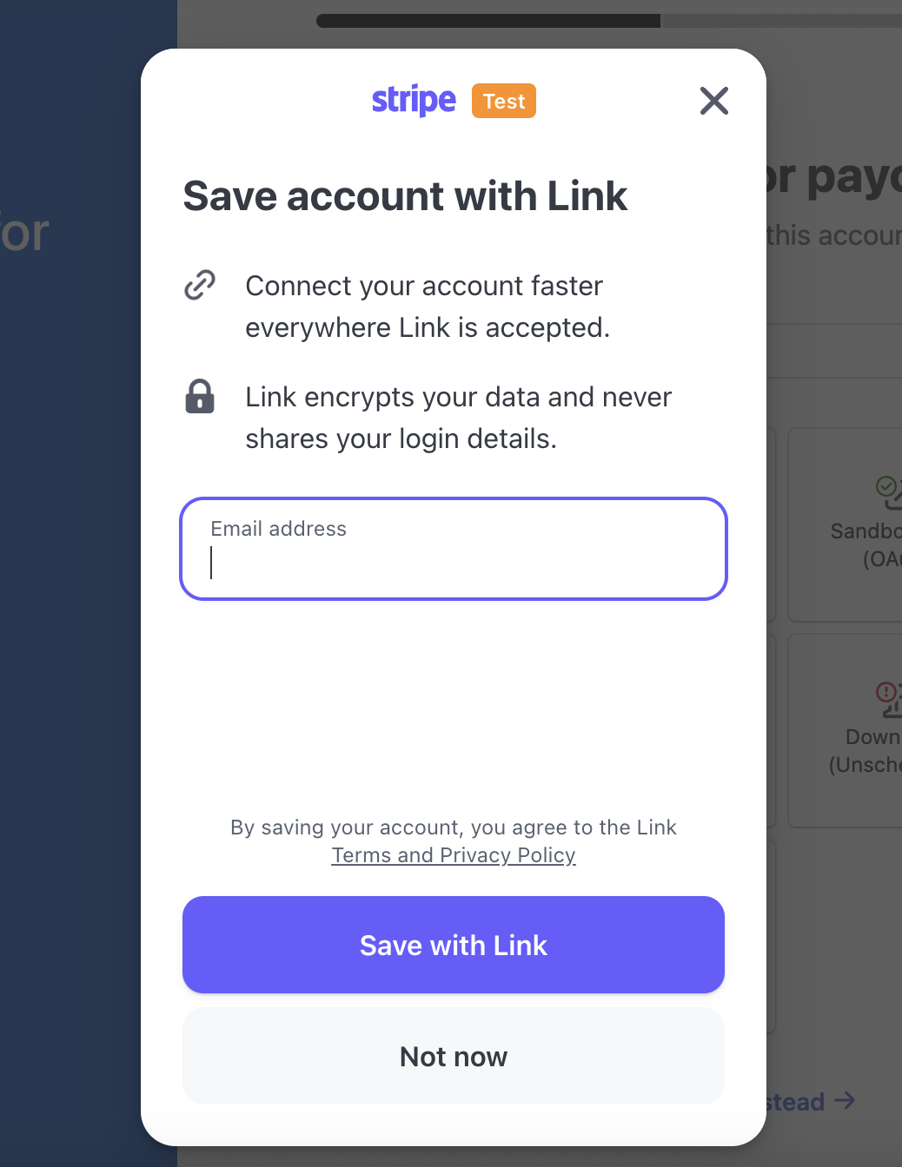Click the arrow icon after "stead"
This screenshot has width=902, height=1167.
pos(845,1101)
